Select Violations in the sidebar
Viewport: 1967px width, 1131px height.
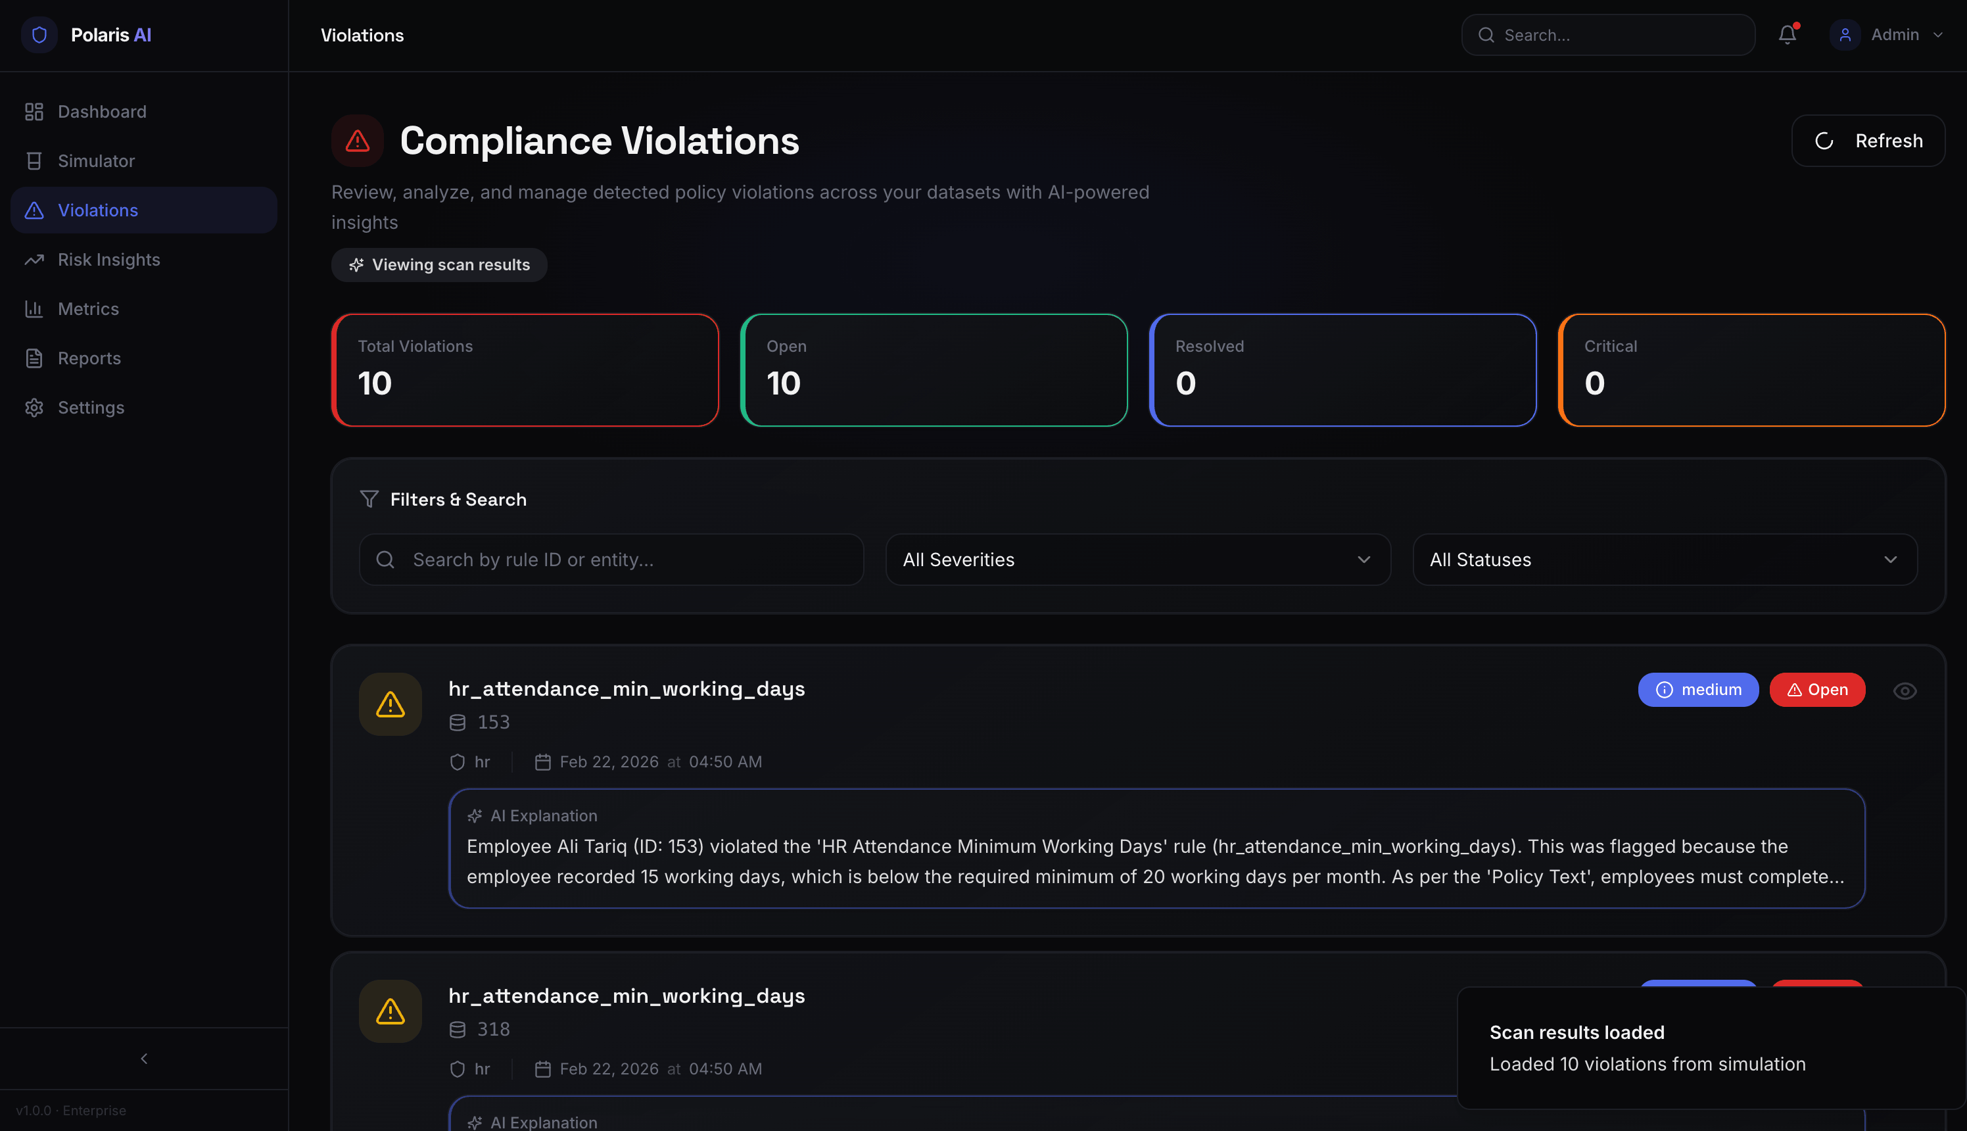coord(144,210)
